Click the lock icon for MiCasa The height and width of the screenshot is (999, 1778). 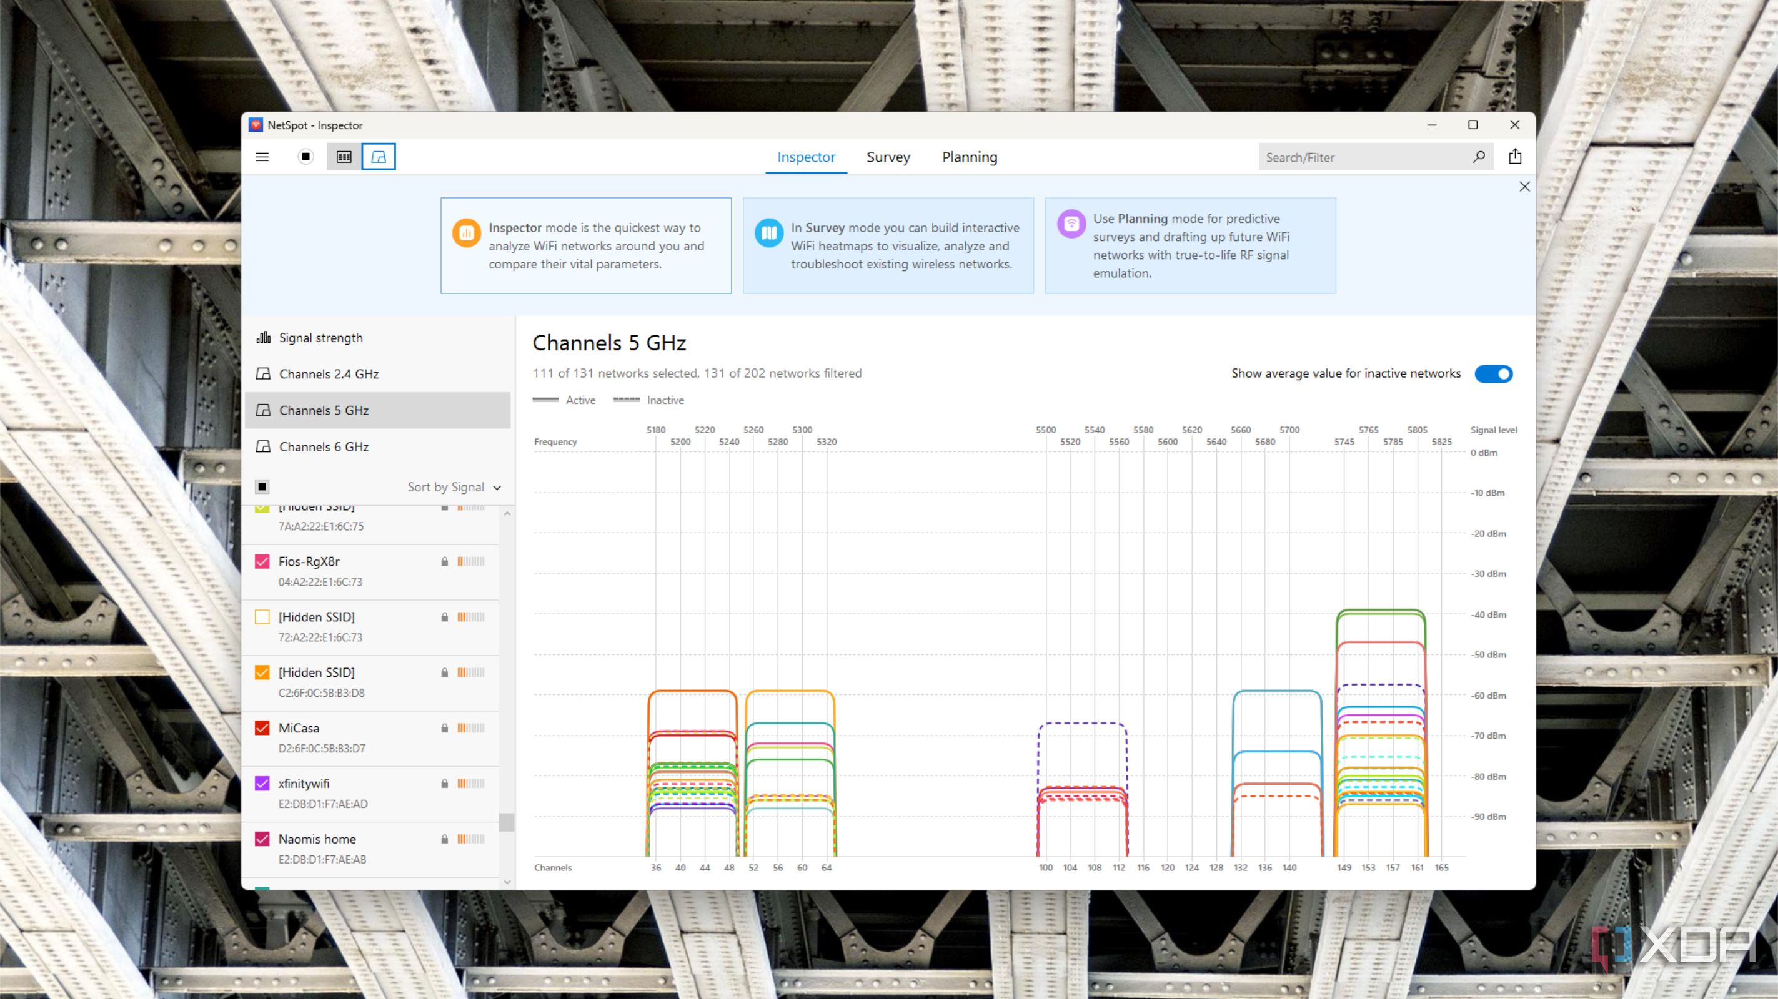445,728
